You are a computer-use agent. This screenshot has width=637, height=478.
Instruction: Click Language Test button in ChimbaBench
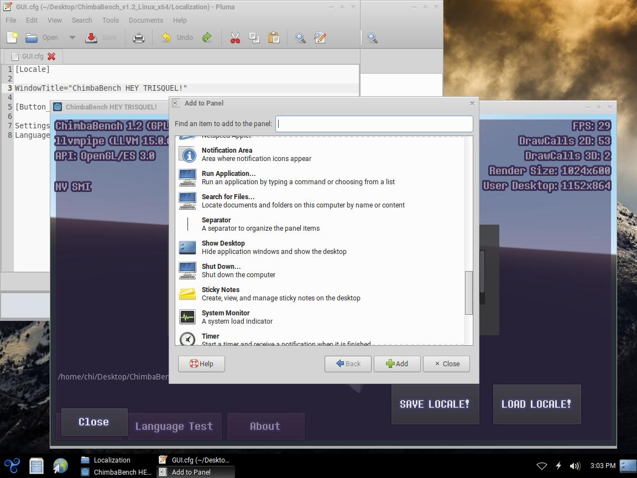coord(174,427)
